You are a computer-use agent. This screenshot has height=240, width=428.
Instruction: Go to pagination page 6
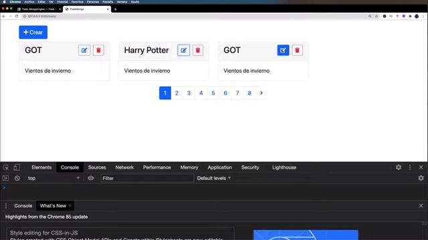coord(225,93)
